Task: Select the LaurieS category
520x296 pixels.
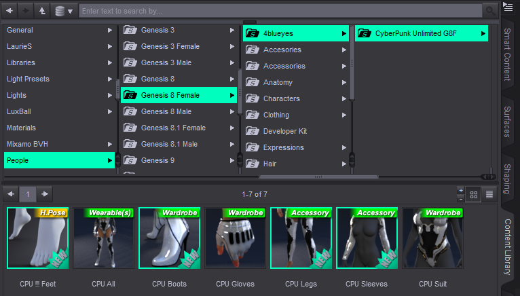Action: (x=59, y=46)
